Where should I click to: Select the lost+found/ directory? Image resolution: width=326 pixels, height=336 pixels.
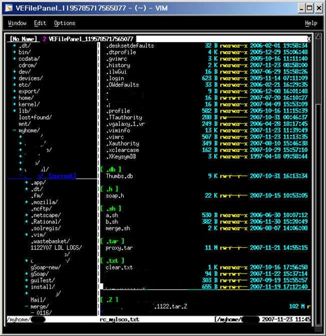[35, 118]
